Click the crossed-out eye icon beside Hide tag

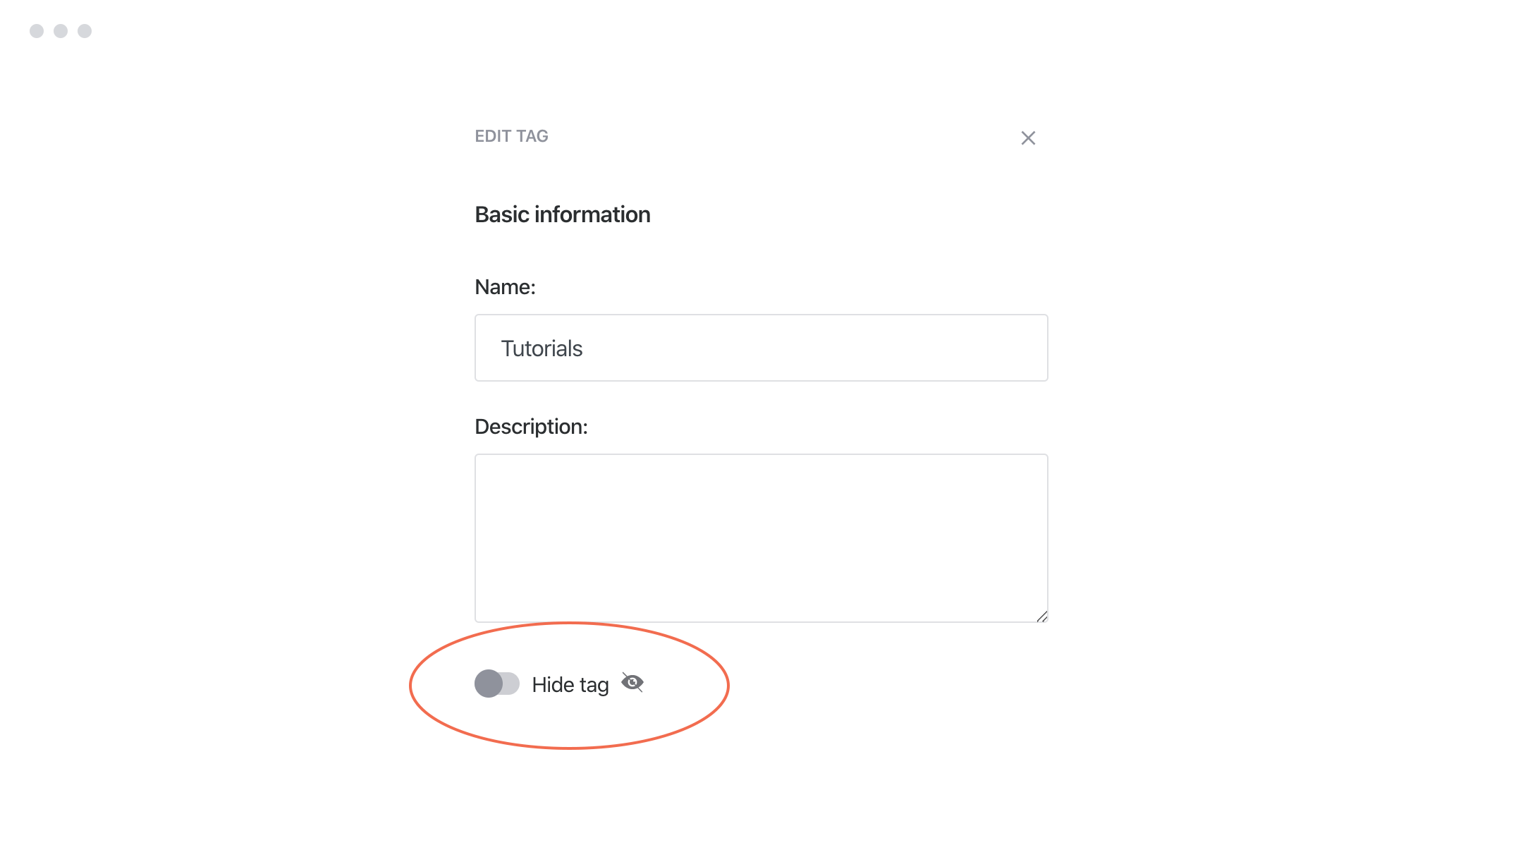[x=633, y=682]
